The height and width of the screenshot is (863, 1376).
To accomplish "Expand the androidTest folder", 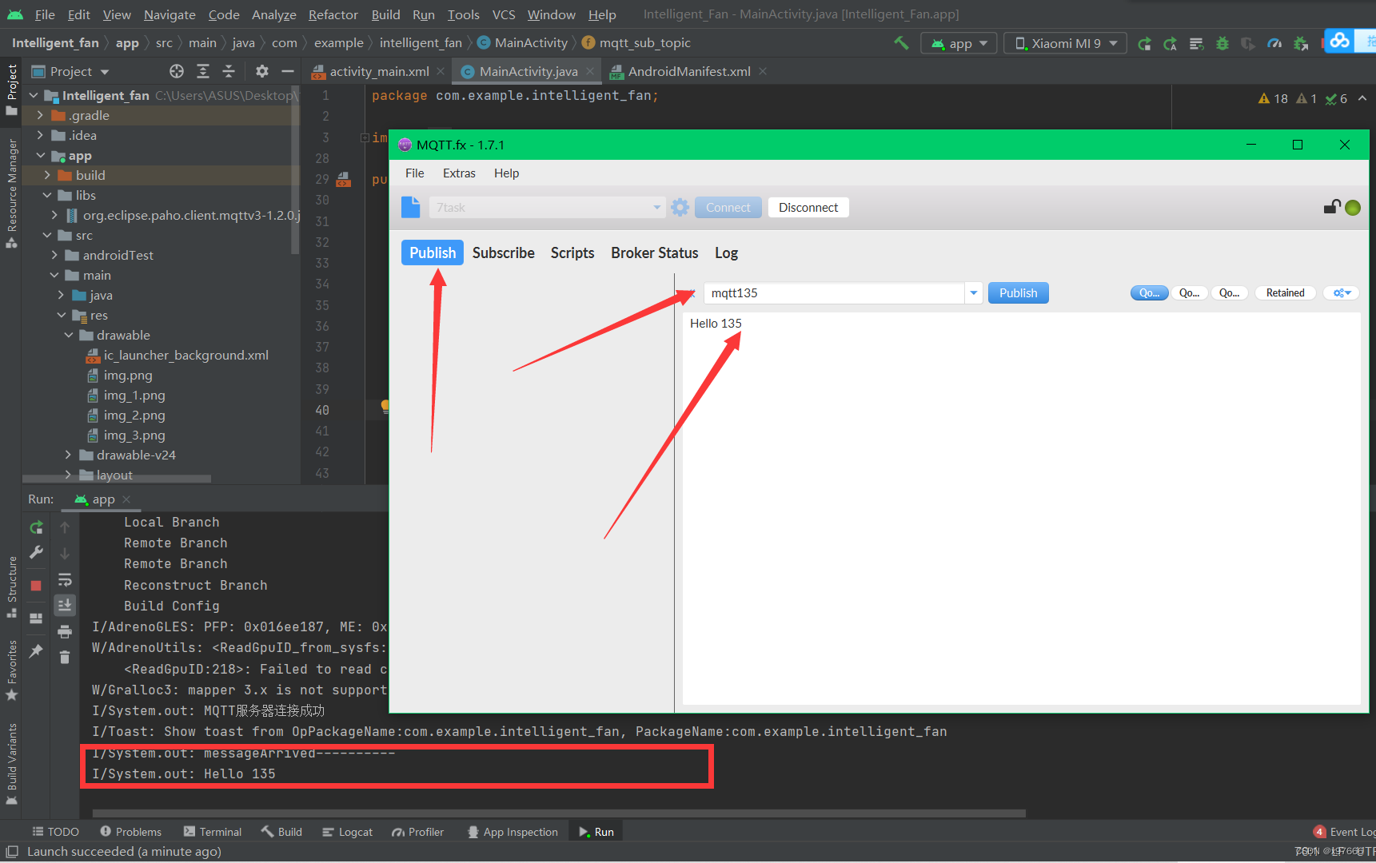I will click(54, 255).
